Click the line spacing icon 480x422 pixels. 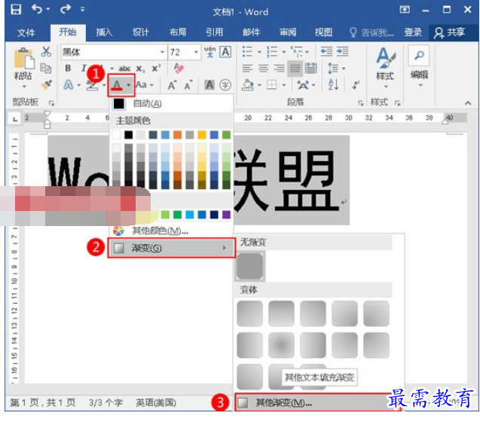tap(333, 68)
